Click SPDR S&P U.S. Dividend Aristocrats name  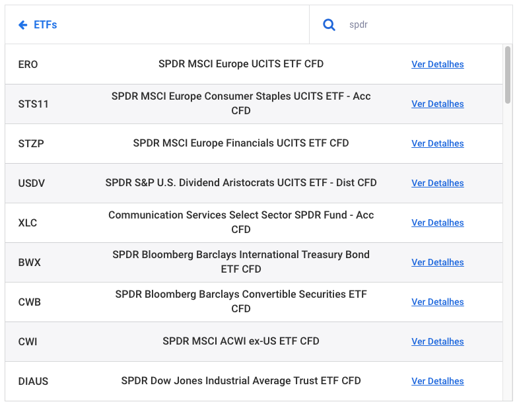pos(241,183)
